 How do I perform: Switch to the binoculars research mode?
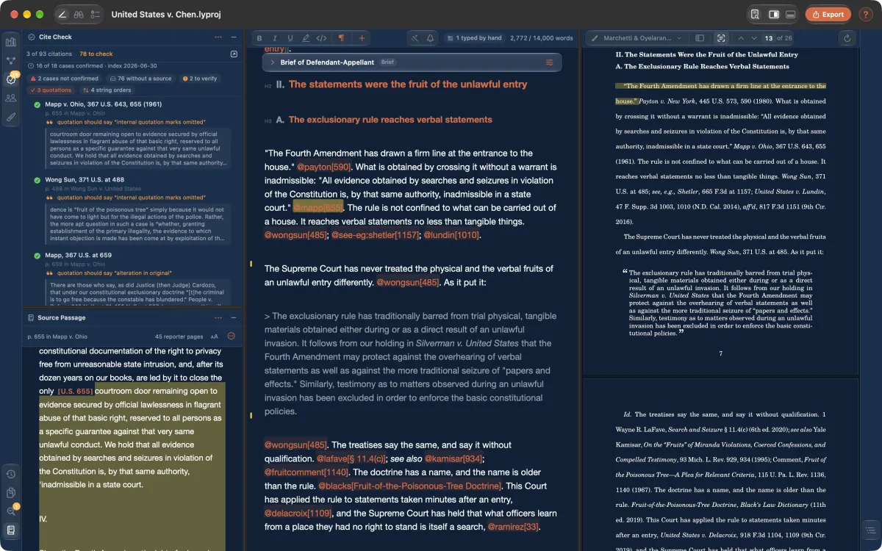click(x=79, y=14)
